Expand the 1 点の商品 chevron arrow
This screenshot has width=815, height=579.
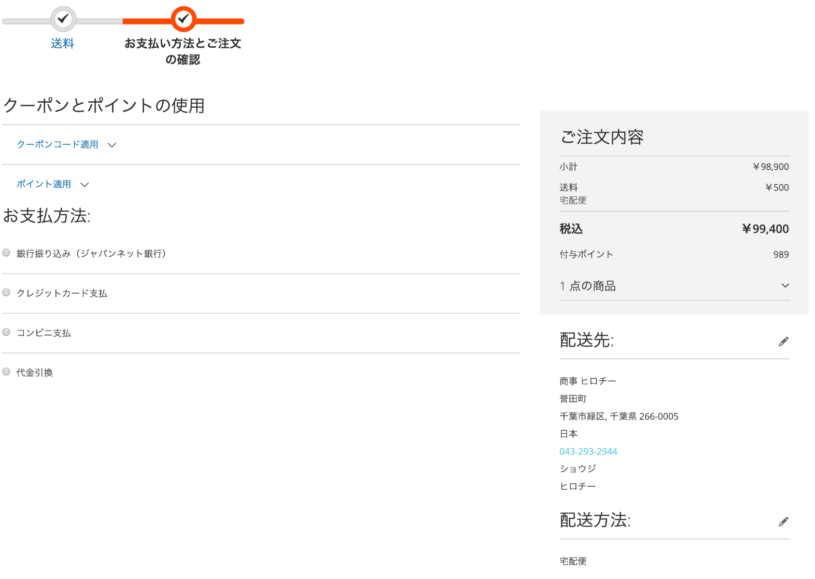point(785,286)
